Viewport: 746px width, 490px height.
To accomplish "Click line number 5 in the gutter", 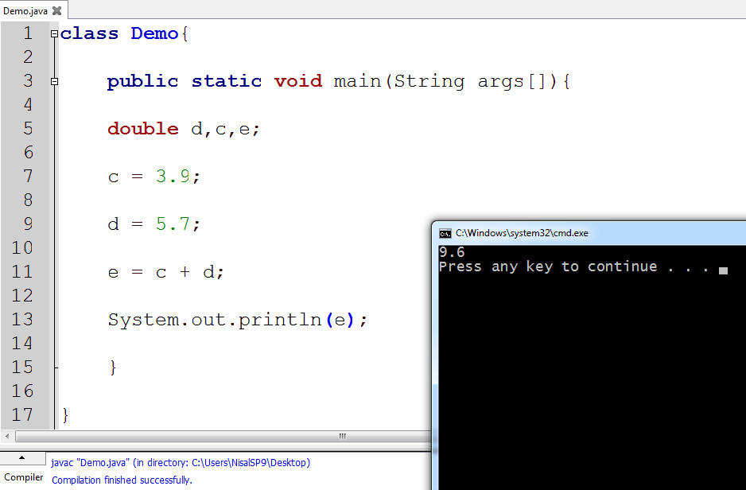I will pyautogui.click(x=29, y=128).
